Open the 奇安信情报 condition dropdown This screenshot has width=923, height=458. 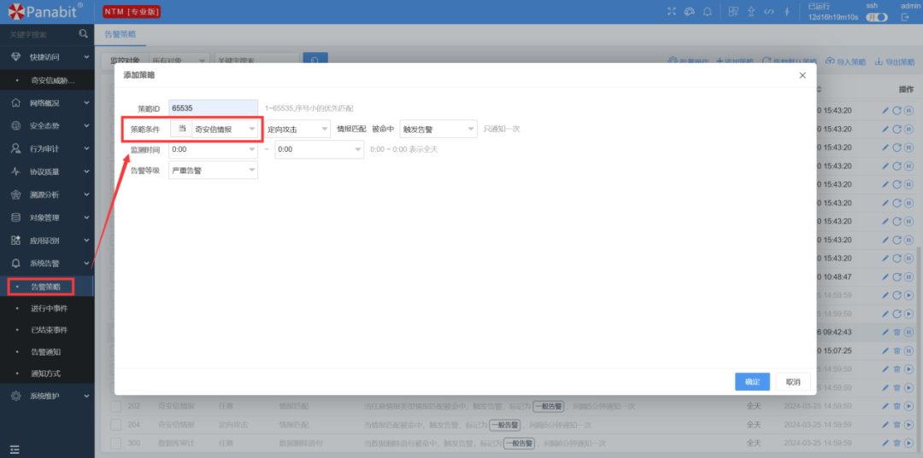pyautogui.click(x=226, y=129)
